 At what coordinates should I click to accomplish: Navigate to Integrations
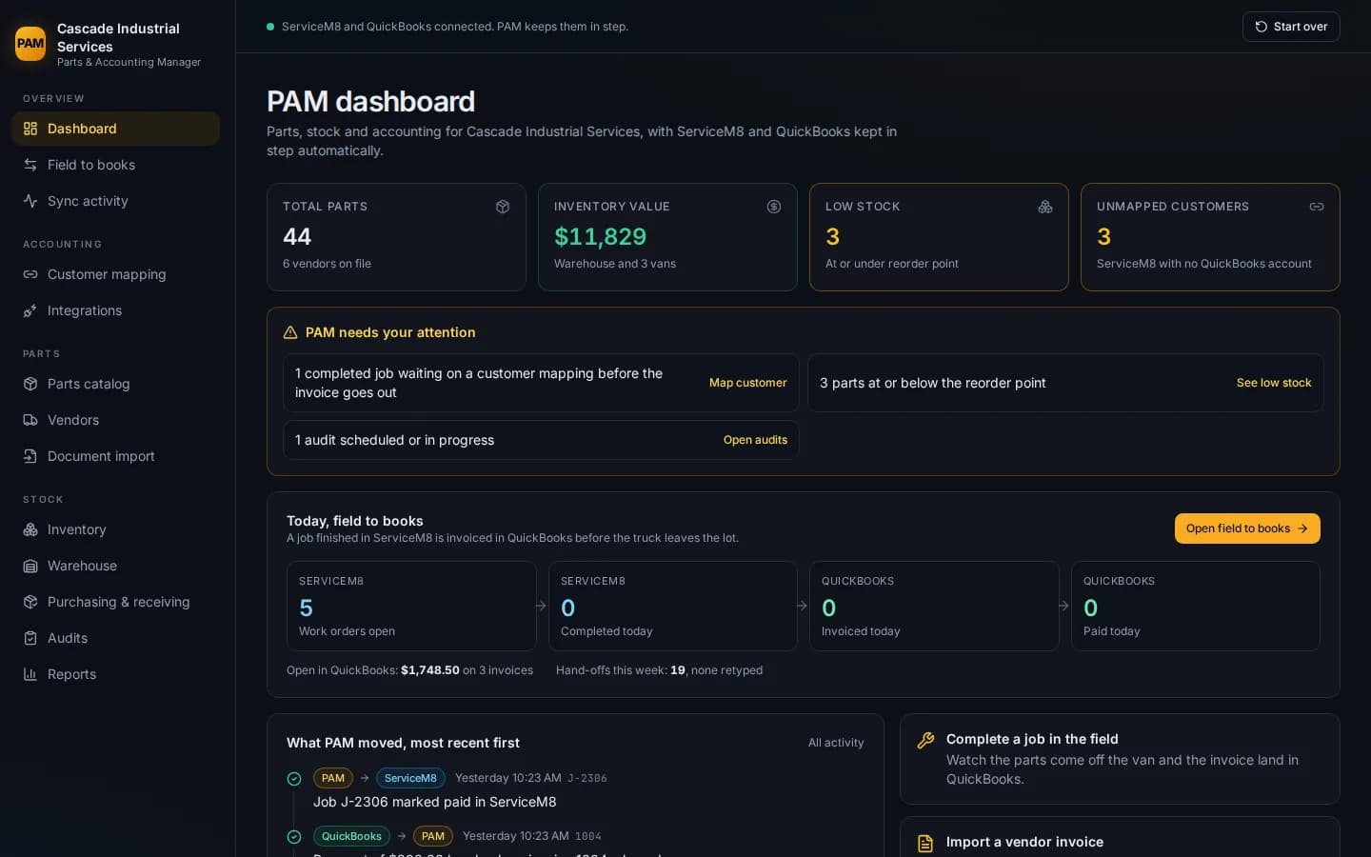[x=115, y=310]
